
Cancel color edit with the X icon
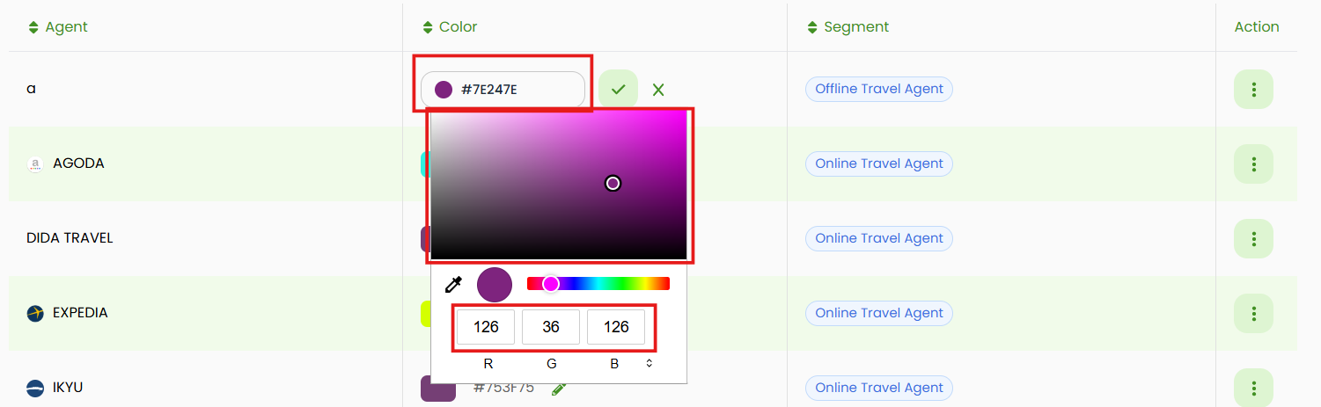point(658,90)
